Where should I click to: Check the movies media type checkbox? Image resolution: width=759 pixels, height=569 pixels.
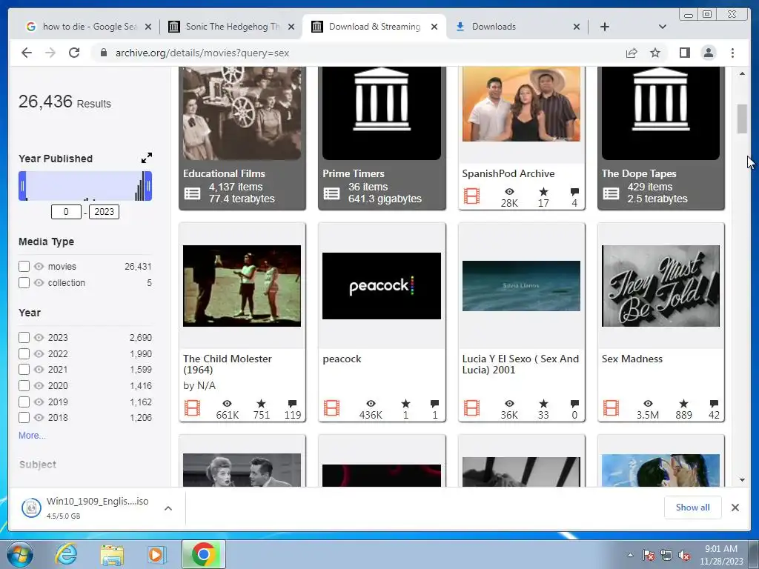[x=24, y=266]
